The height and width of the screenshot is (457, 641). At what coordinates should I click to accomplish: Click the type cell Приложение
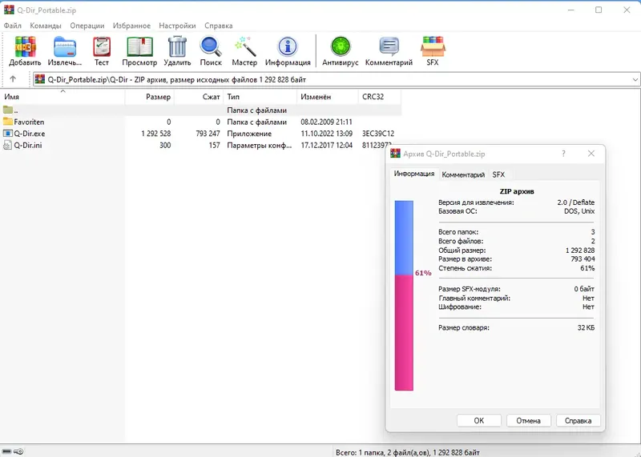point(249,134)
